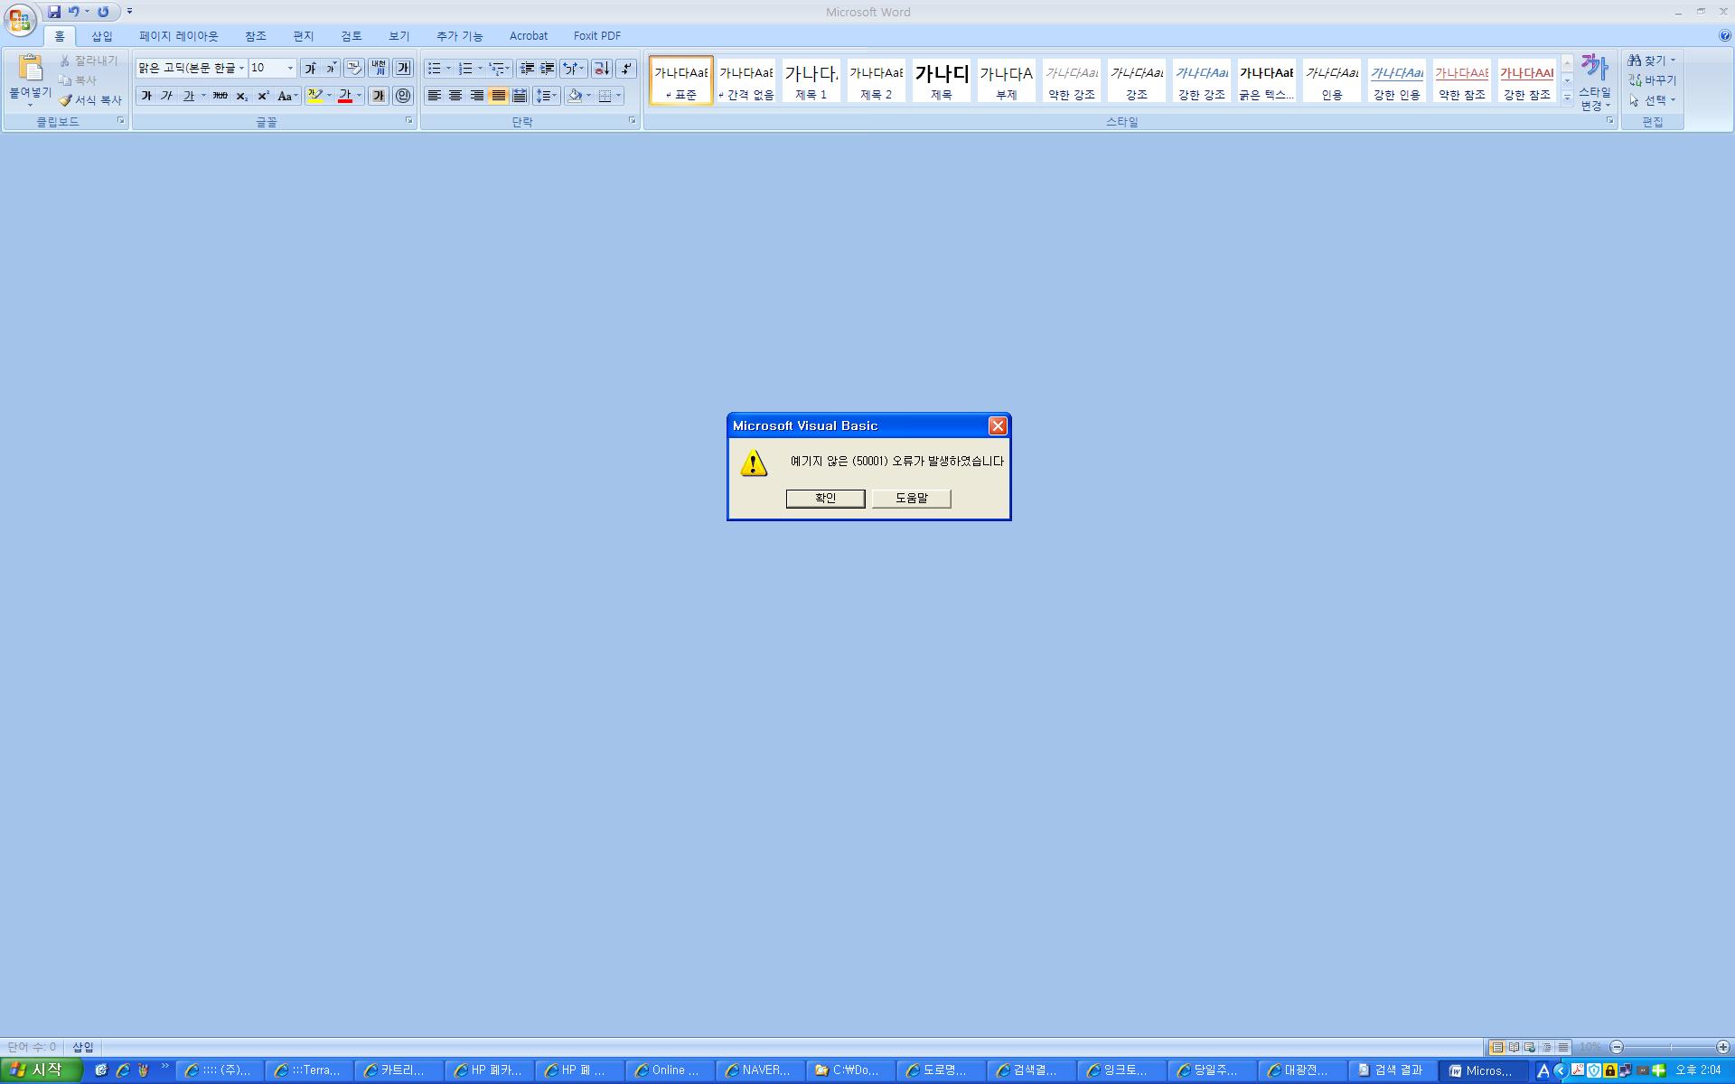
Task: Click the Sort icon in paragraph group
Action: [x=602, y=69]
